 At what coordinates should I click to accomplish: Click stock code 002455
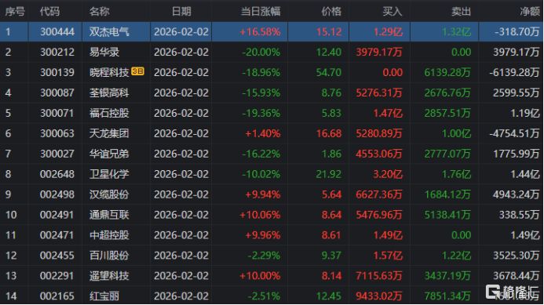pyautogui.click(x=57, y=256)
